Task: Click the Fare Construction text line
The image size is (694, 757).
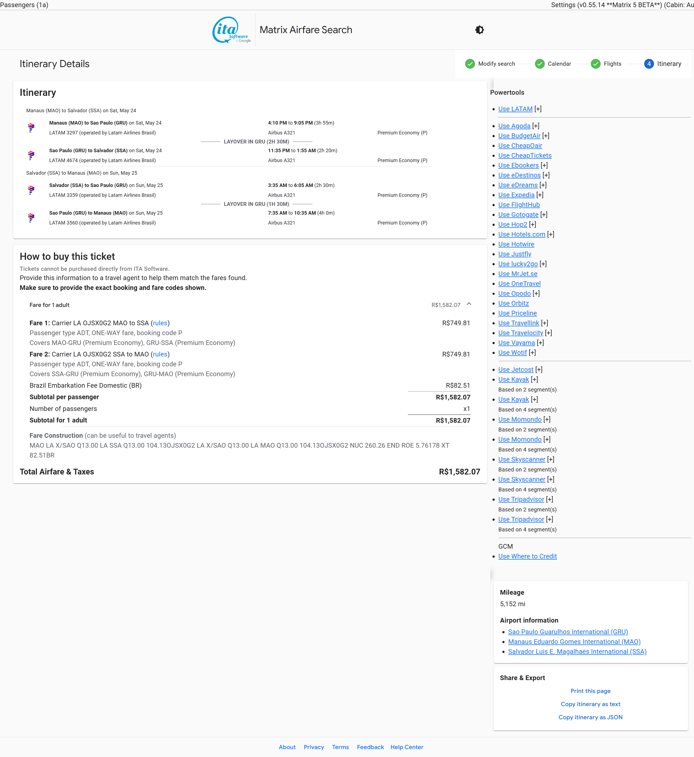Action: tap(240, 450)
